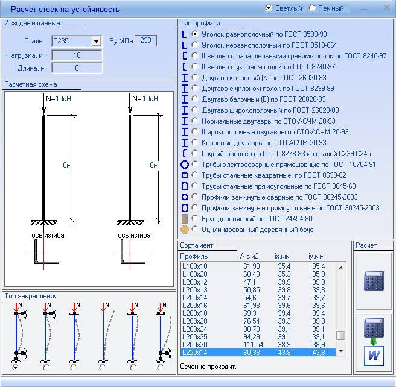This screenshot has width=396, height=387.
Task: Click the wide-flange I-beam ГОСТ 26020-83 icon
Action: (x=185, y=110)
